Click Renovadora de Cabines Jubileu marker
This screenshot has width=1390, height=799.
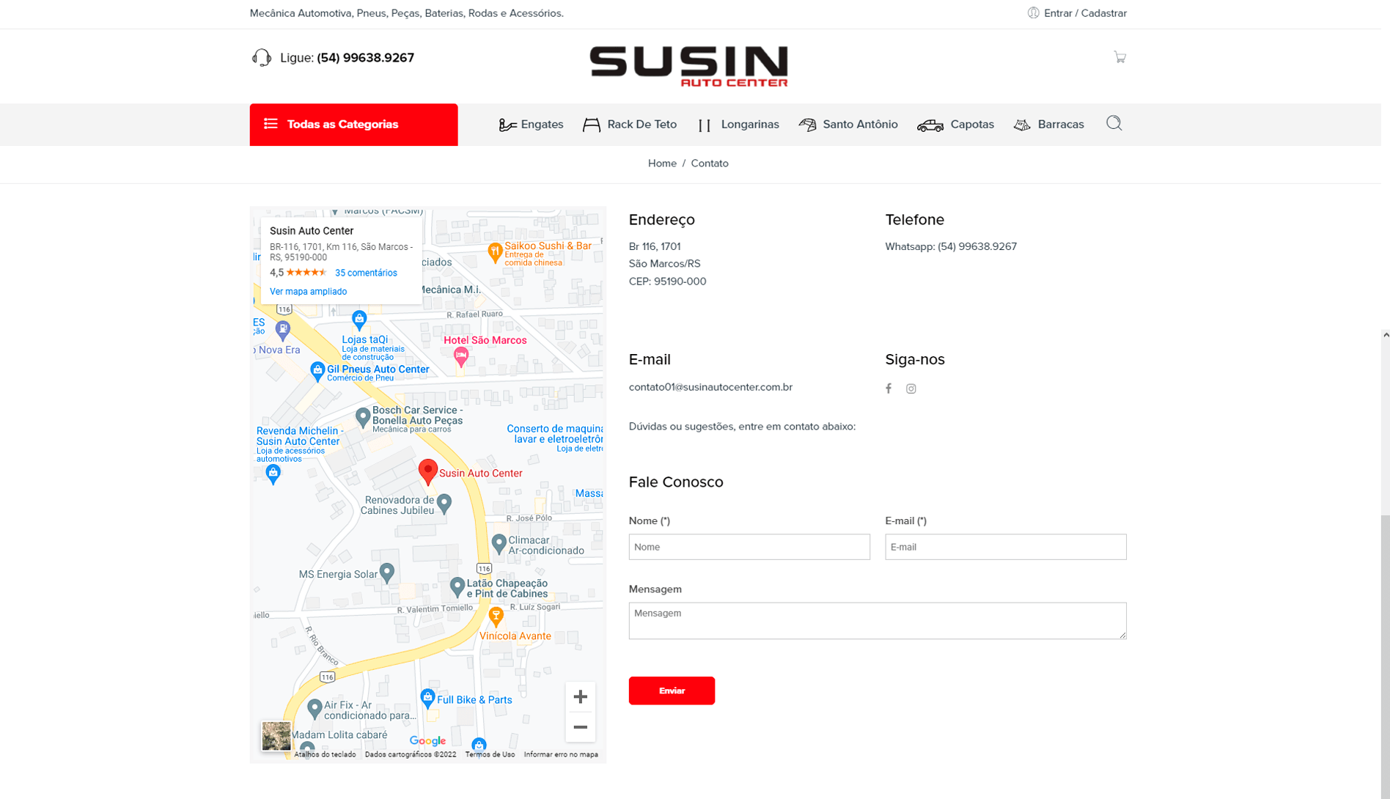point(444,504)
